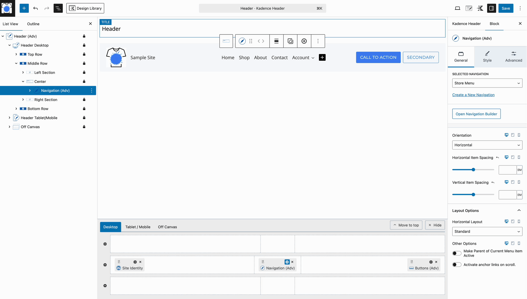
Task: Click the block inserter plus button
Action: pyautogui.click(x=24, y=8)
